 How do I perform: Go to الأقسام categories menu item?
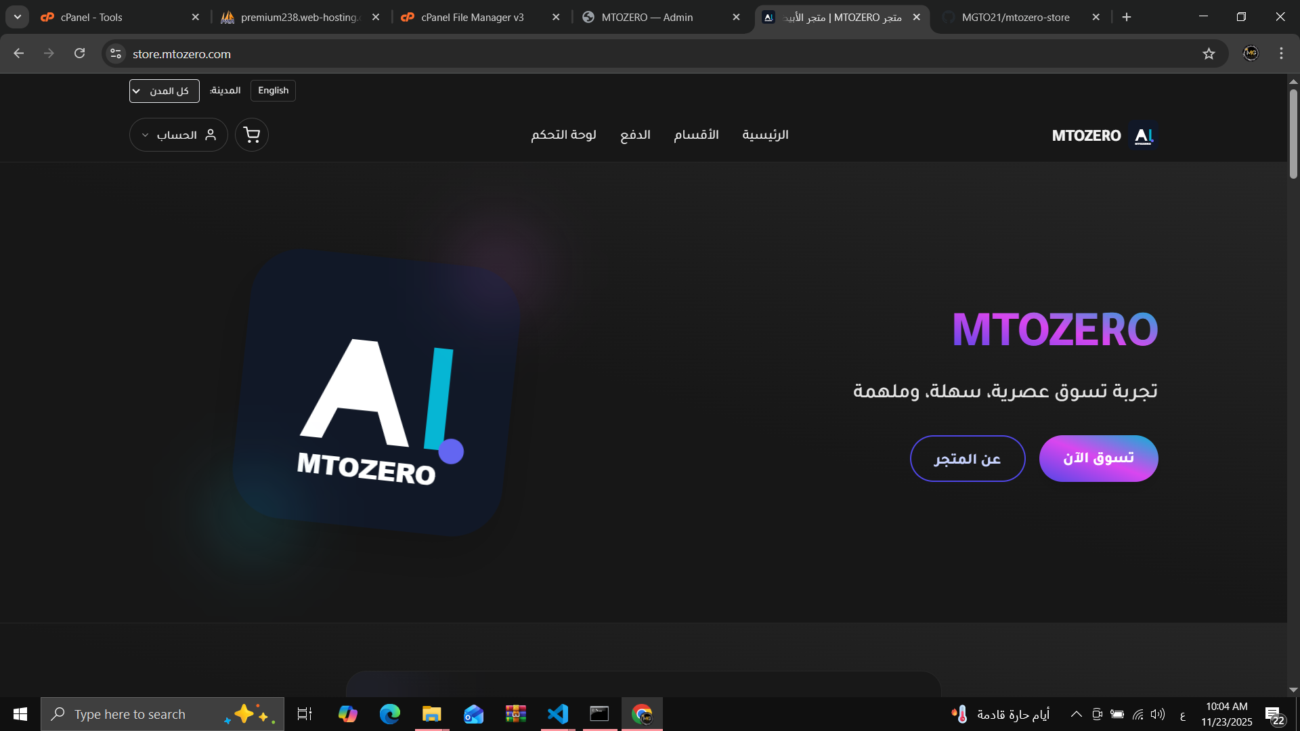pyautogui.click(x=696, y=135)
